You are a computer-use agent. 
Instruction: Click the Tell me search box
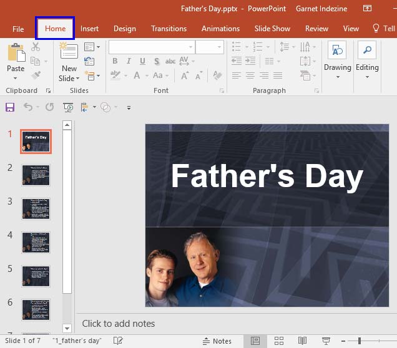(x=384, y=29)
